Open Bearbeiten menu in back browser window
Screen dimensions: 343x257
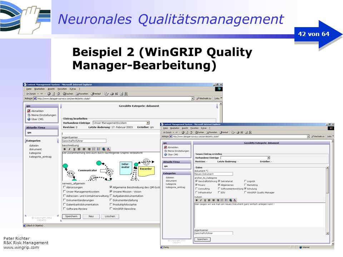click(x=39, y=89)
